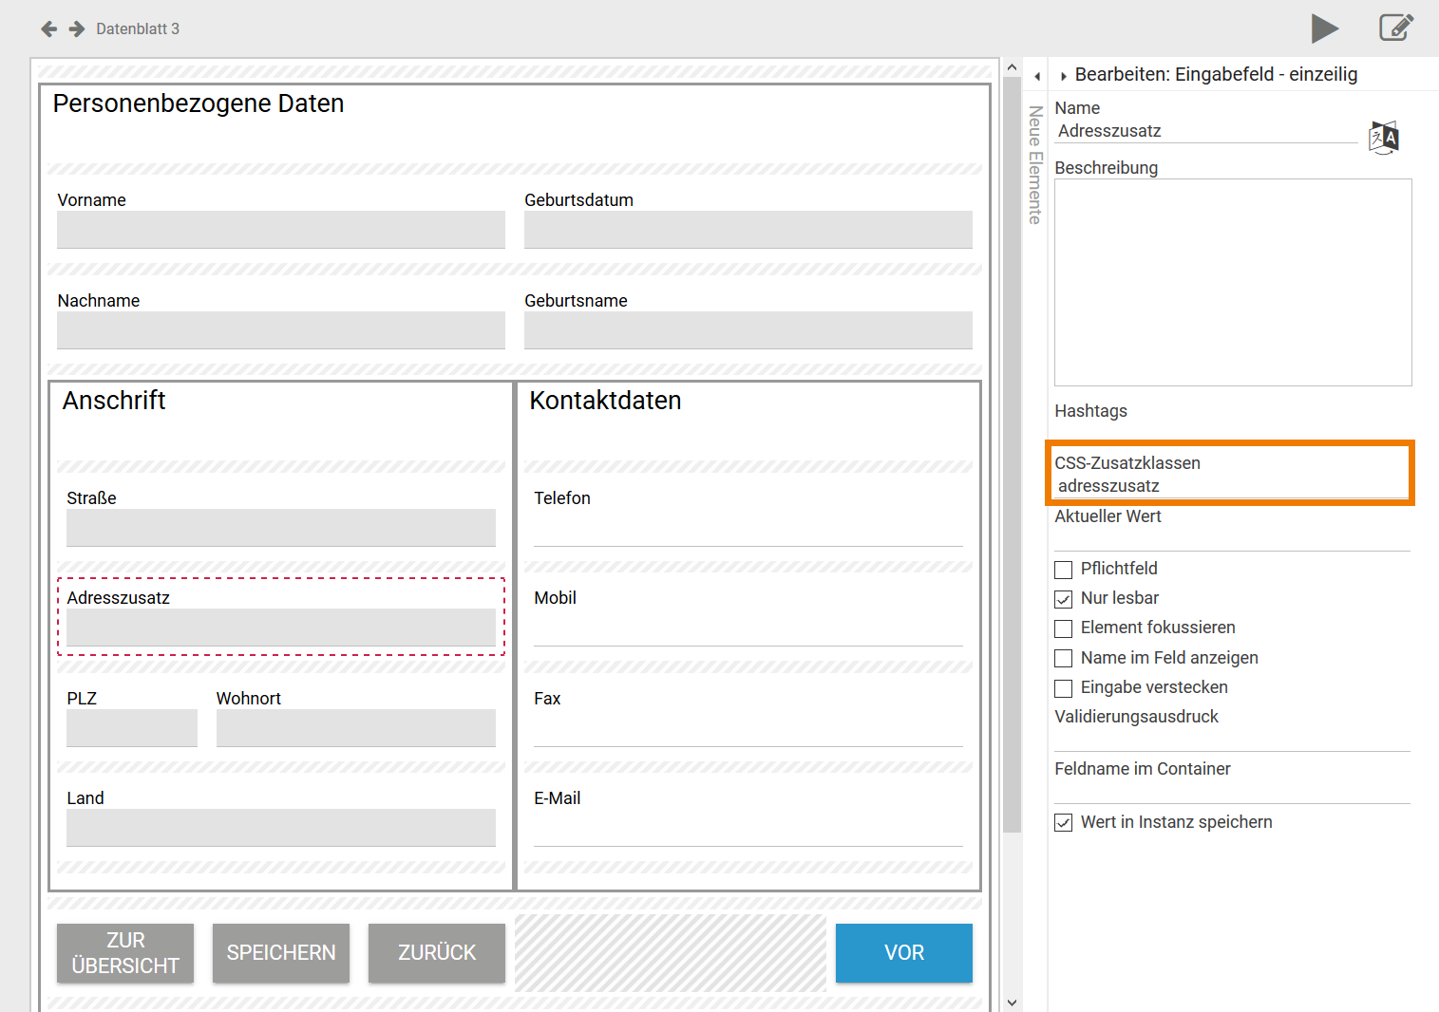Click the forward arrow navigation icon

click(77, 29)
